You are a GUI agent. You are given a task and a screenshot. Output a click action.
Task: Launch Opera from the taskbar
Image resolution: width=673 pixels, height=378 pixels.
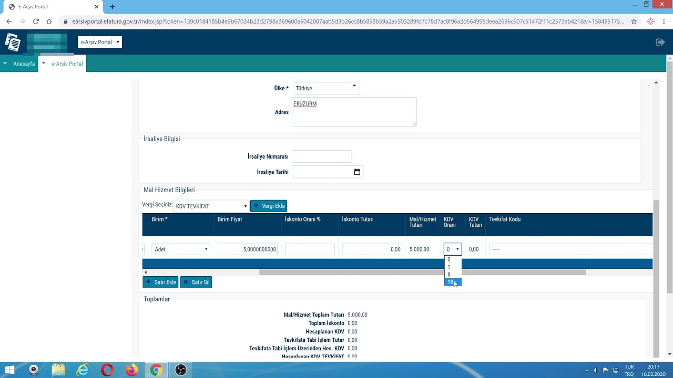point(107,370)
